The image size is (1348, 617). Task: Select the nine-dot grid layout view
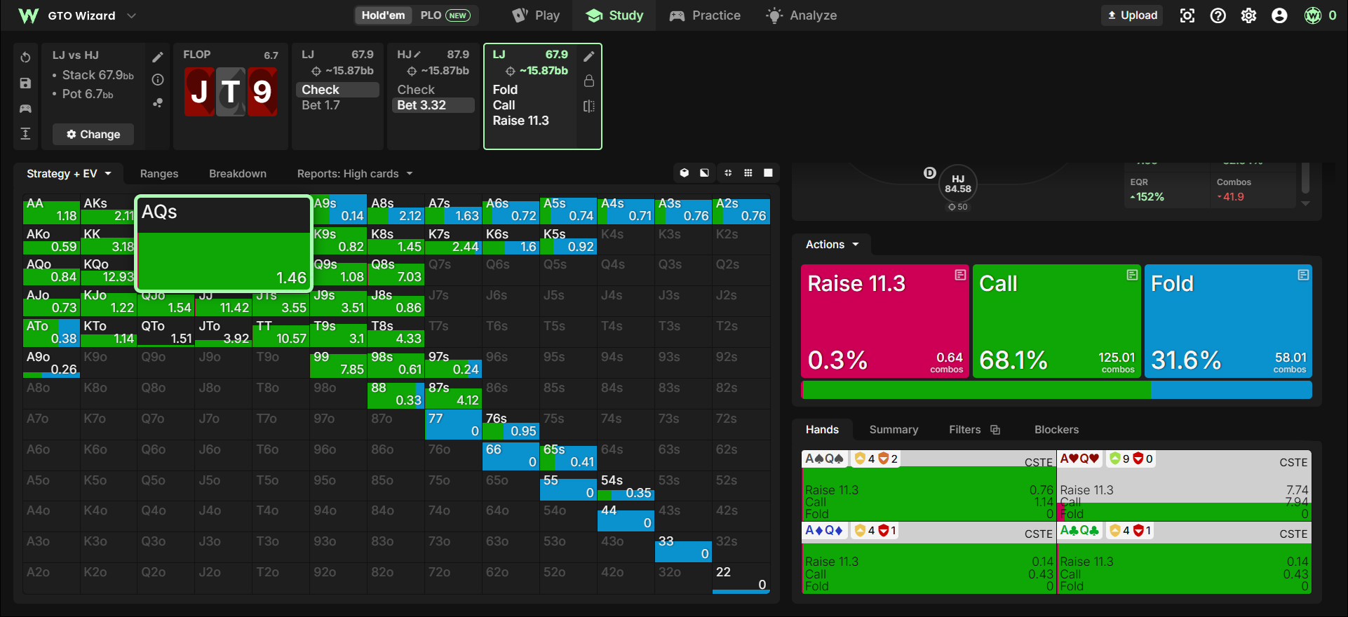(x=748, y=173)
